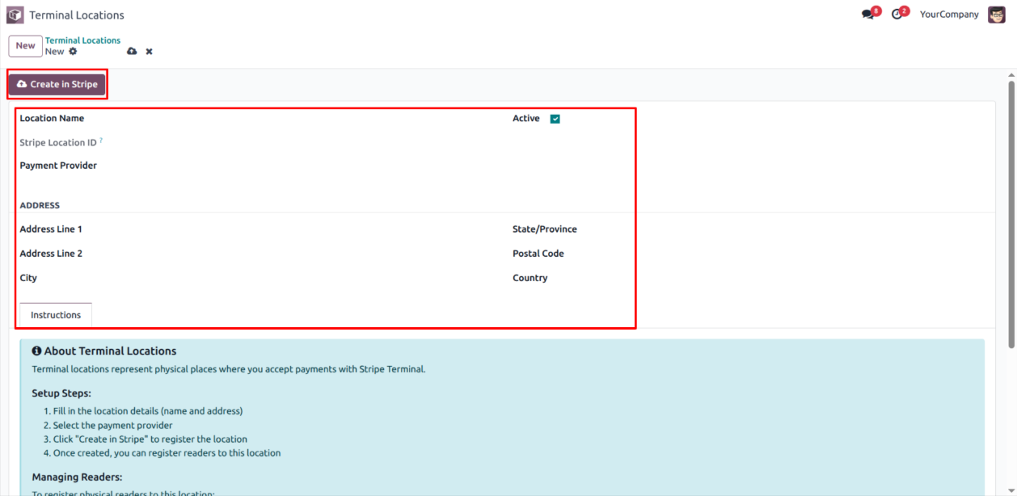The image size is (1017, 496).
Task: Click the Create in Stripe button
Action: [57, 84]
